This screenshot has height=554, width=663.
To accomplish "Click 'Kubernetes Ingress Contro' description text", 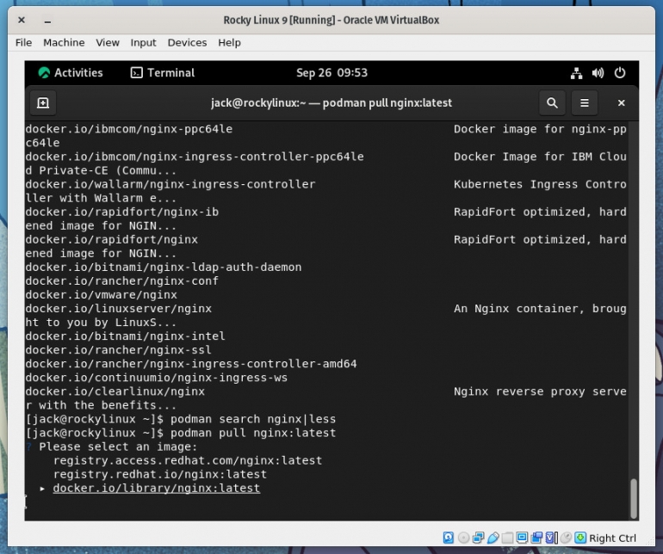I will (x=540, y=184).
